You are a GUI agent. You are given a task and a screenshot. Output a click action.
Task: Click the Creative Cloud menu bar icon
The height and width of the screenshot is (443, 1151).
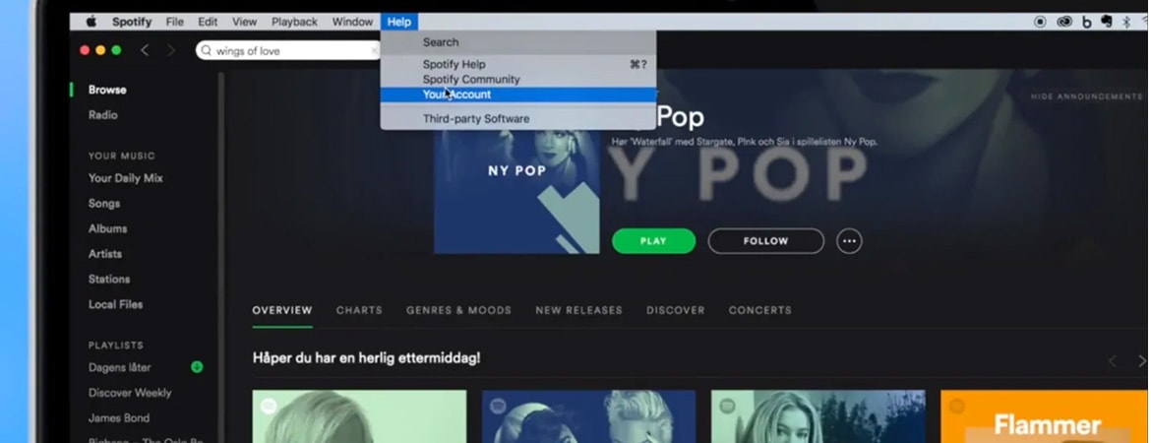tap(1063, 22)
